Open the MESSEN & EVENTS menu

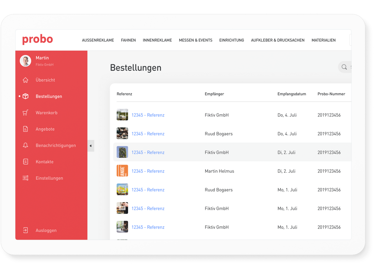196,40
